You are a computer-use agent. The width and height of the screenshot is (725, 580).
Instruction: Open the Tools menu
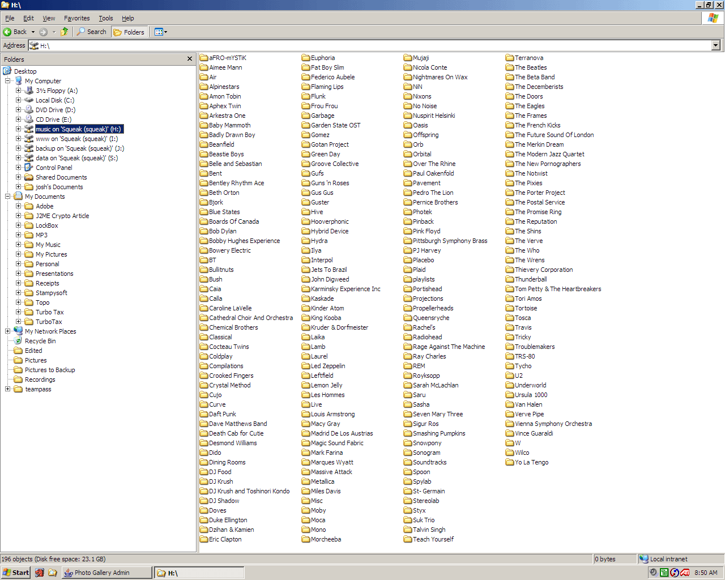pos(105,18)
